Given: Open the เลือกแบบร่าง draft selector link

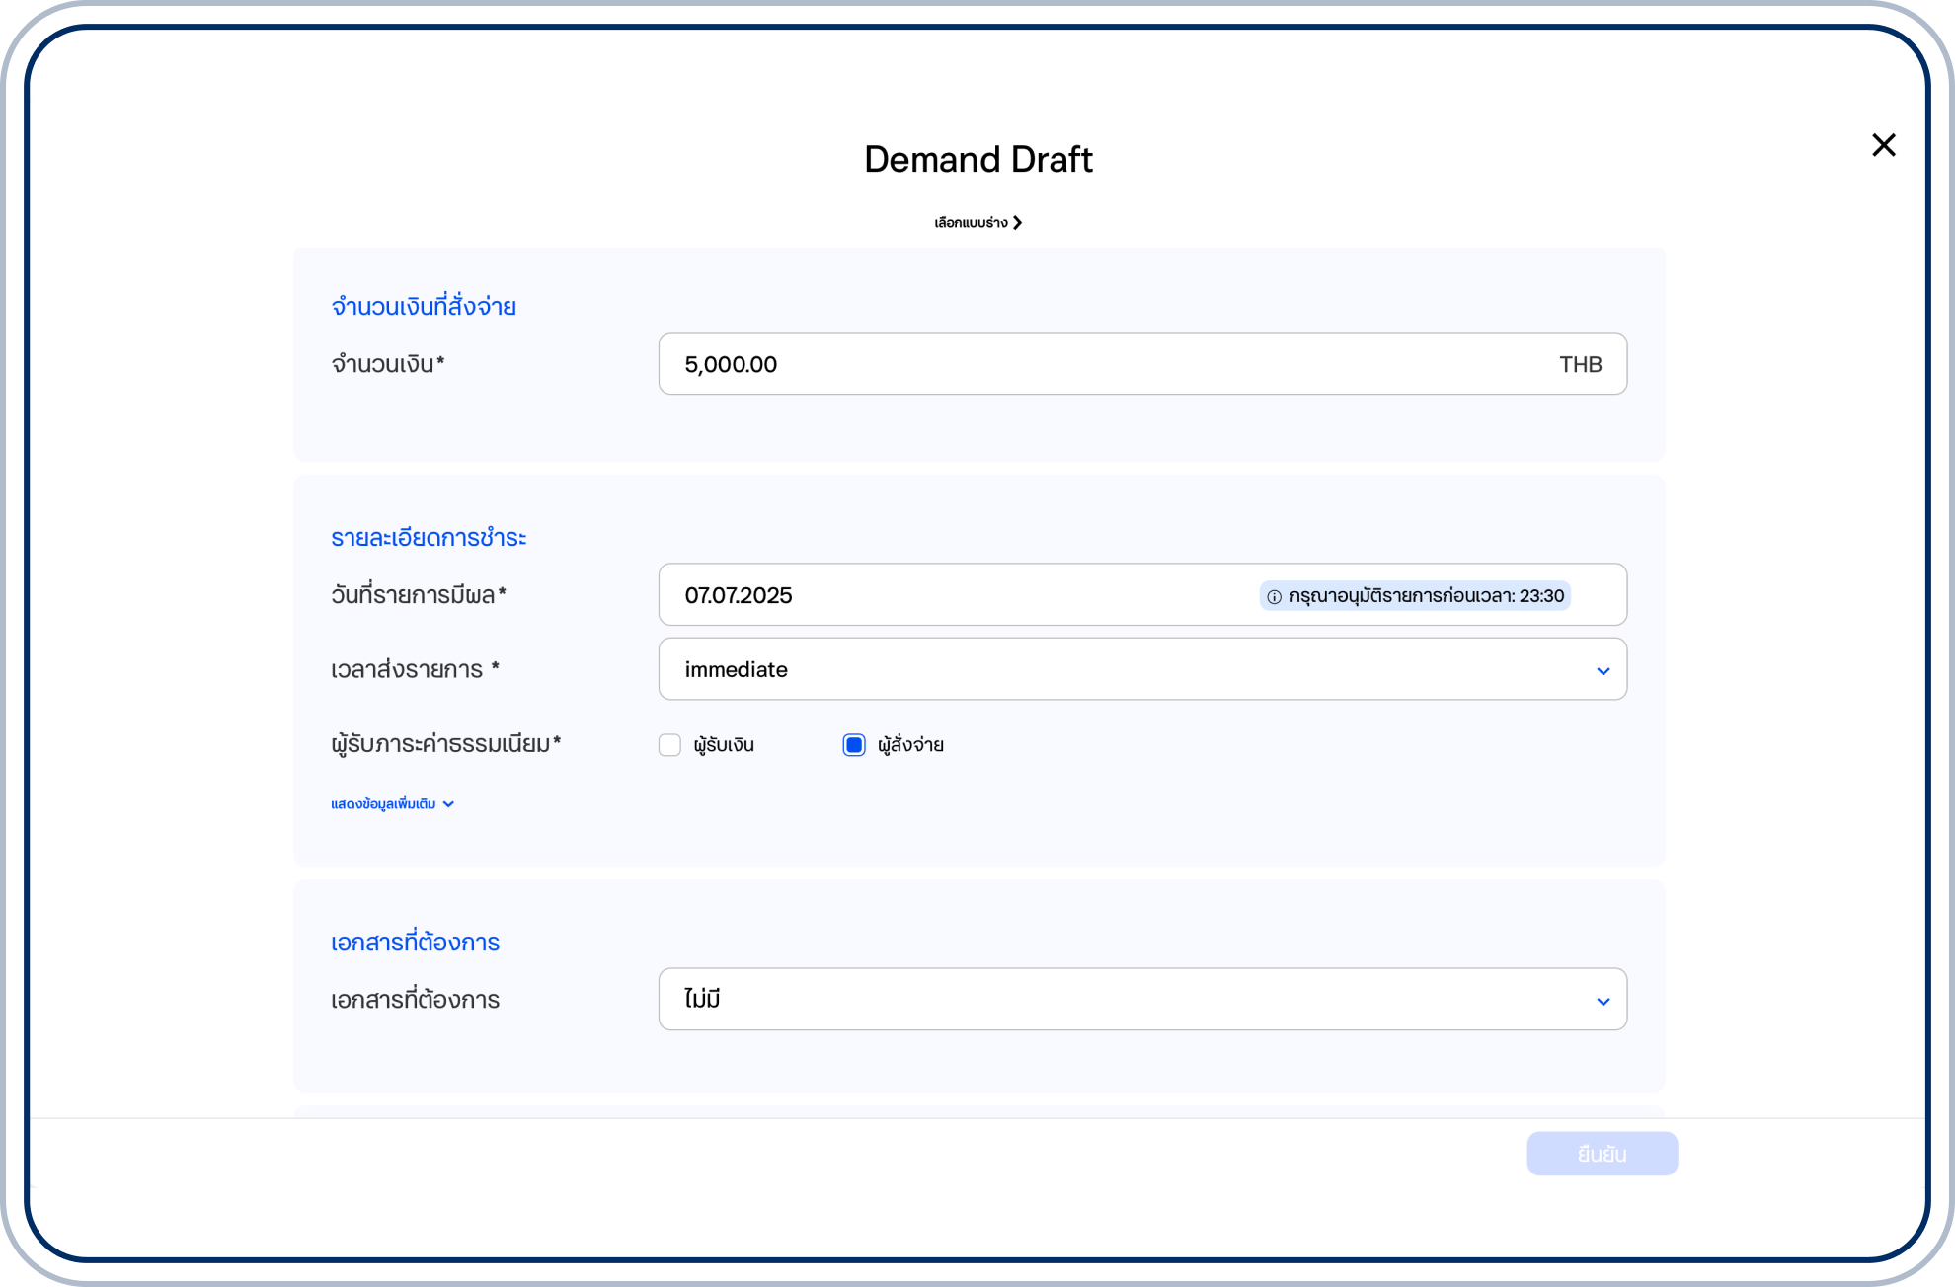Looking at the screenshot, I should [x=977, y=222].
